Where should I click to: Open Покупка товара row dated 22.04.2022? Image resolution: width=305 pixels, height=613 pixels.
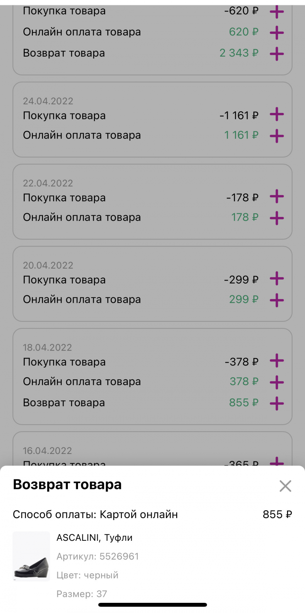pyautogui.click(x=152, y=197)
